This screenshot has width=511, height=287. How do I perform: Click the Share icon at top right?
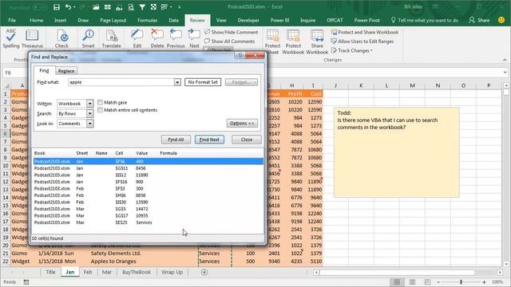pos(479,20)
